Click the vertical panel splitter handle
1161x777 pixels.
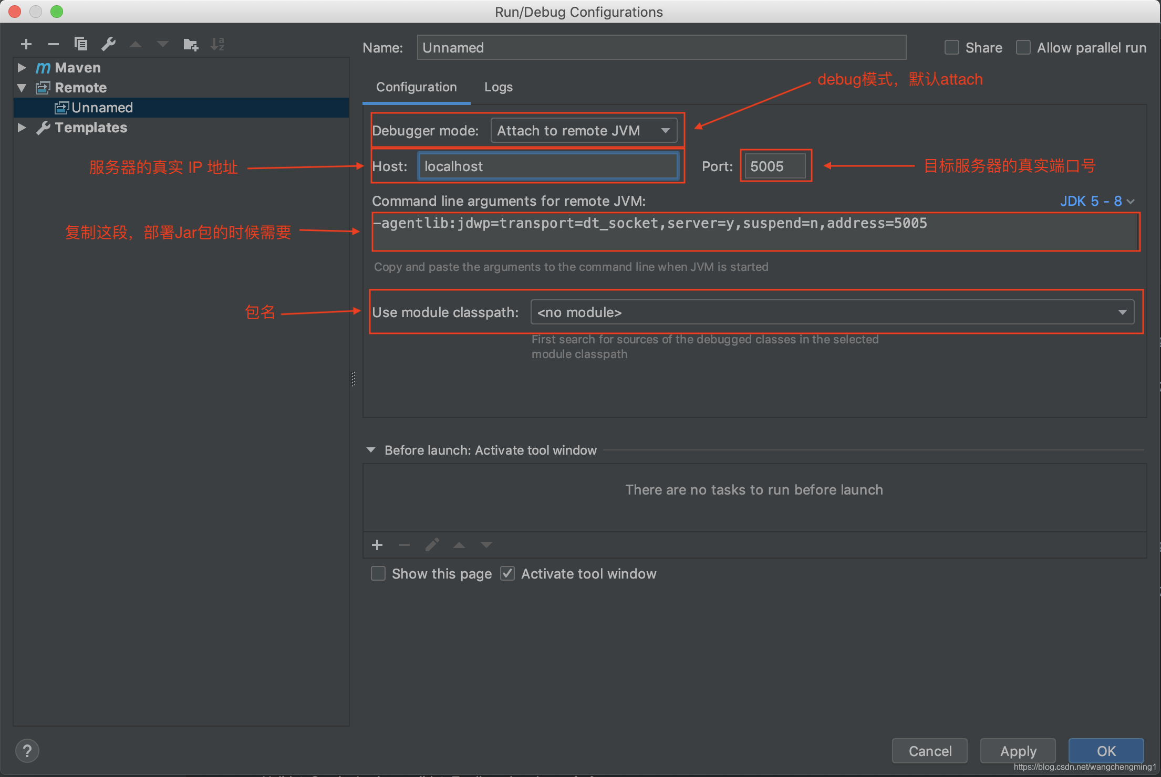coord(354,379)
